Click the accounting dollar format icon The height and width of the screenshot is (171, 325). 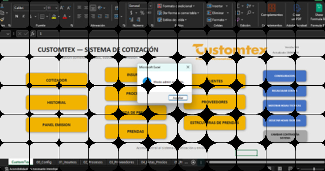point(131,13)
